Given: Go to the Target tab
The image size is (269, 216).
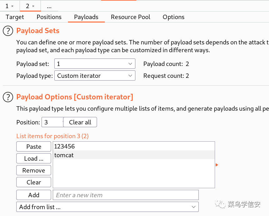Looking at the screenshot, I should (x=15, y=17).
